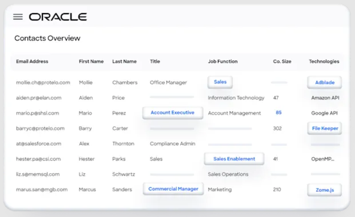Select email mario.p@shsl.com

point(37,113)
